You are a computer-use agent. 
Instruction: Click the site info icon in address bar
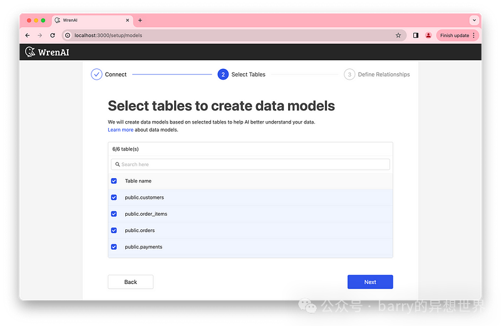(68, 36)
